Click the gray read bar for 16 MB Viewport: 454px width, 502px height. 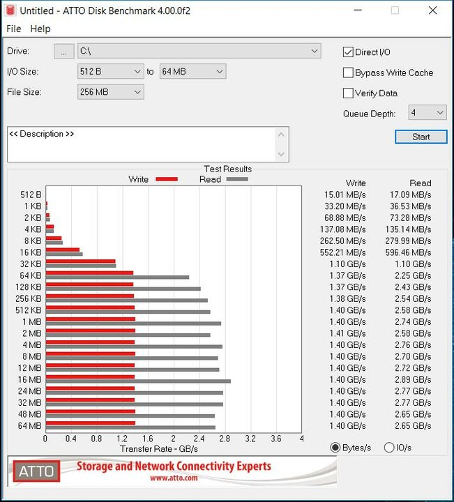138,381
